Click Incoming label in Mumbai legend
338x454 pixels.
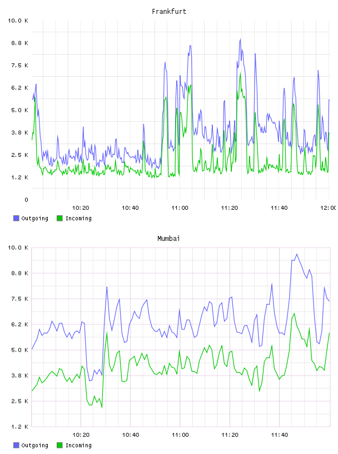pos(78,445)
